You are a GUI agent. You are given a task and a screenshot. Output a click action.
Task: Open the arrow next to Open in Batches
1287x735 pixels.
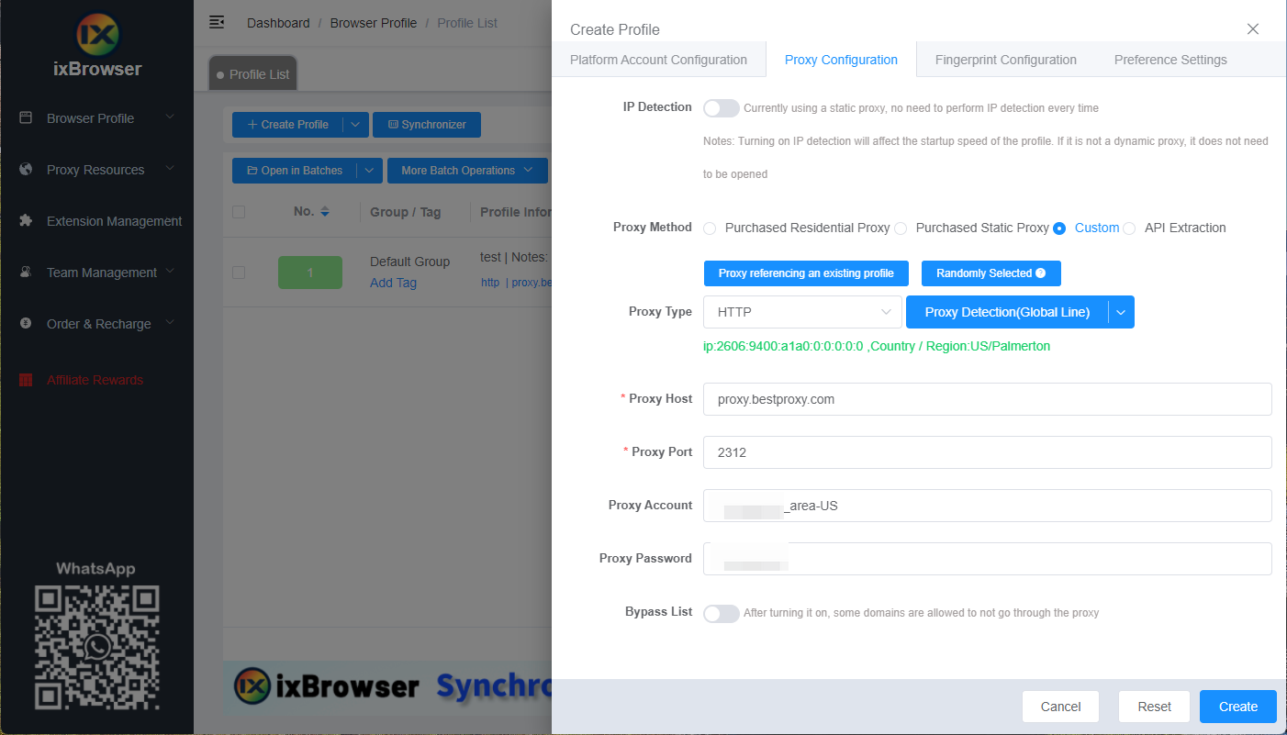(x=369, y=171)
